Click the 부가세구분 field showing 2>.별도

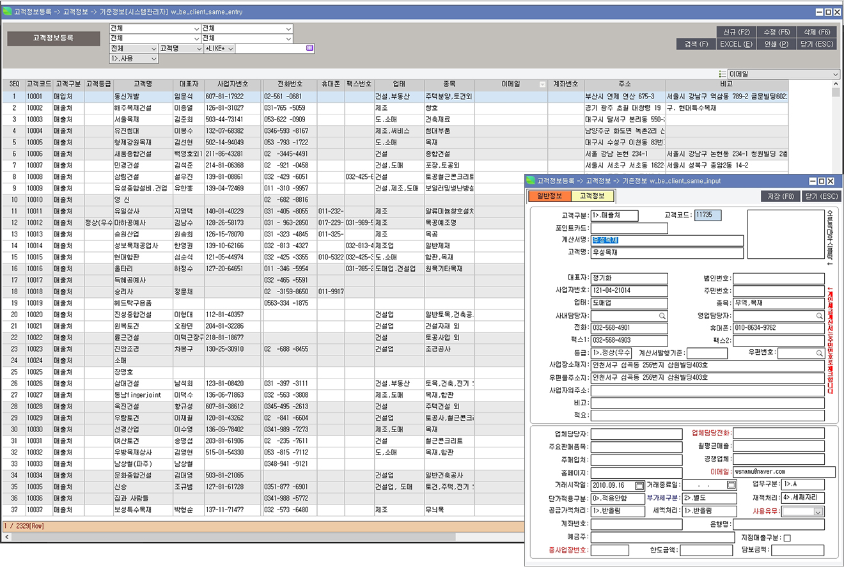(710, 498)
